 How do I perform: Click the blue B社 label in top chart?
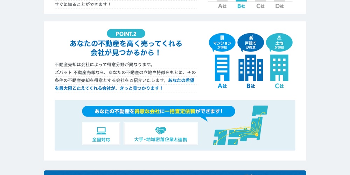tap(241, 6)
